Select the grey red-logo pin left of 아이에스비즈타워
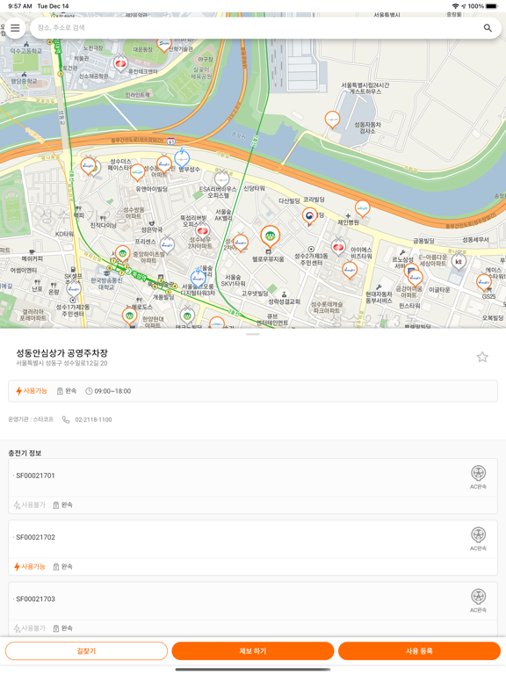The width and height of the screenshot is (506, 675). pyautogui.click(x=338, y=248)
